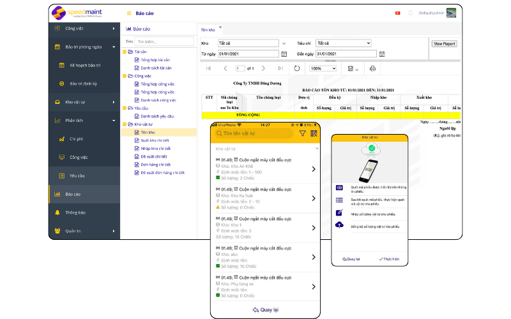Tap the filter funnel icon in mobile app
This screenshot has width=511, height=319.
302,133
